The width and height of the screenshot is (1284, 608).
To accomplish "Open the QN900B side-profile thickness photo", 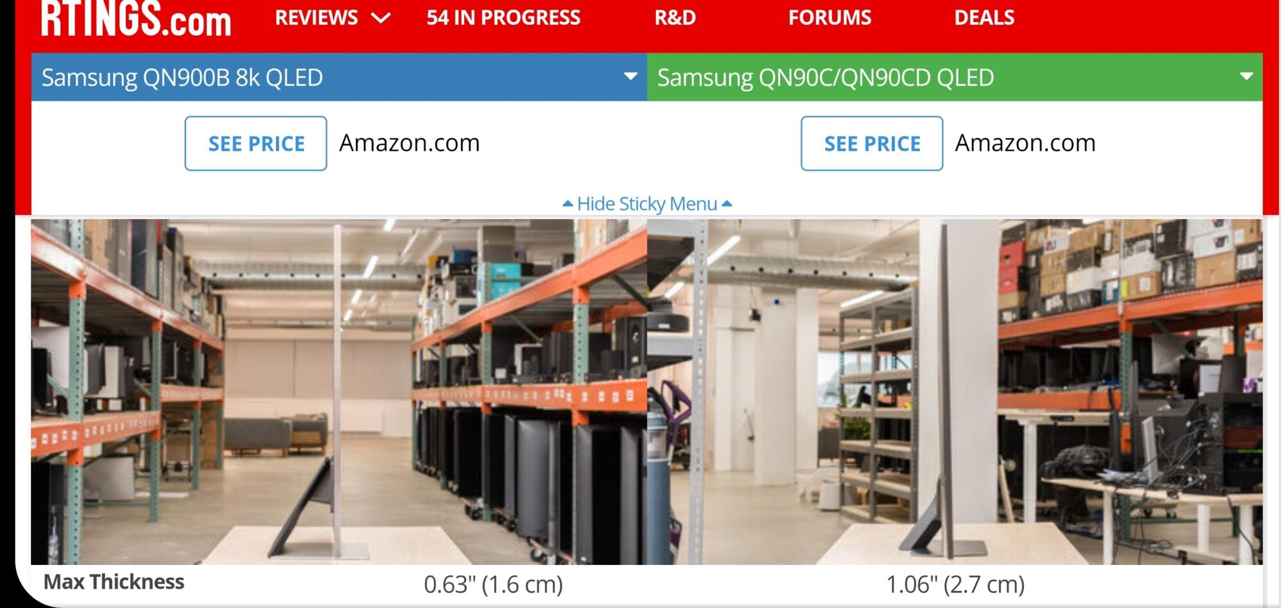I will click(x=339, y=392).
